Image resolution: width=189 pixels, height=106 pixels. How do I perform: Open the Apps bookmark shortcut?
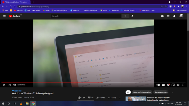pyautogui.click(x=5, y=11)
